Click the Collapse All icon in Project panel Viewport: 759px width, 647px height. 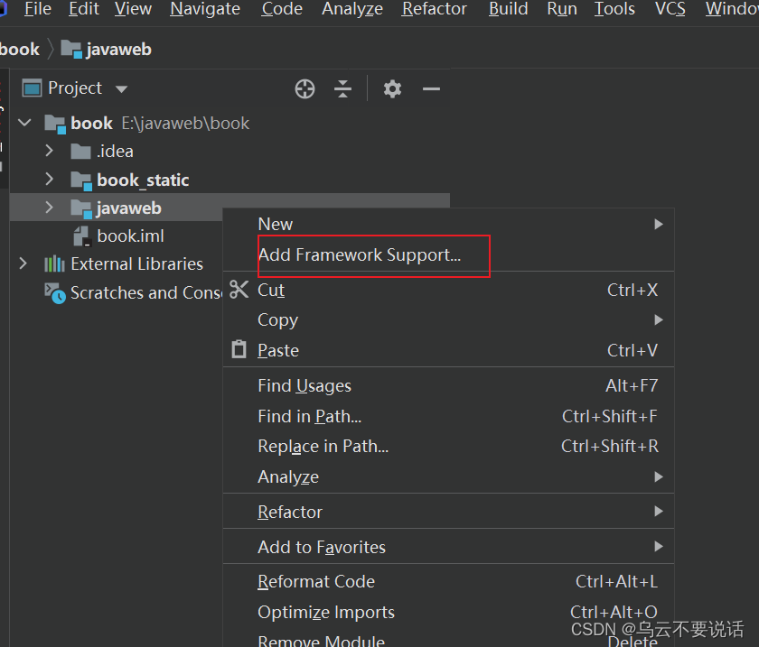pyautogui.click(x=342, y=88)
